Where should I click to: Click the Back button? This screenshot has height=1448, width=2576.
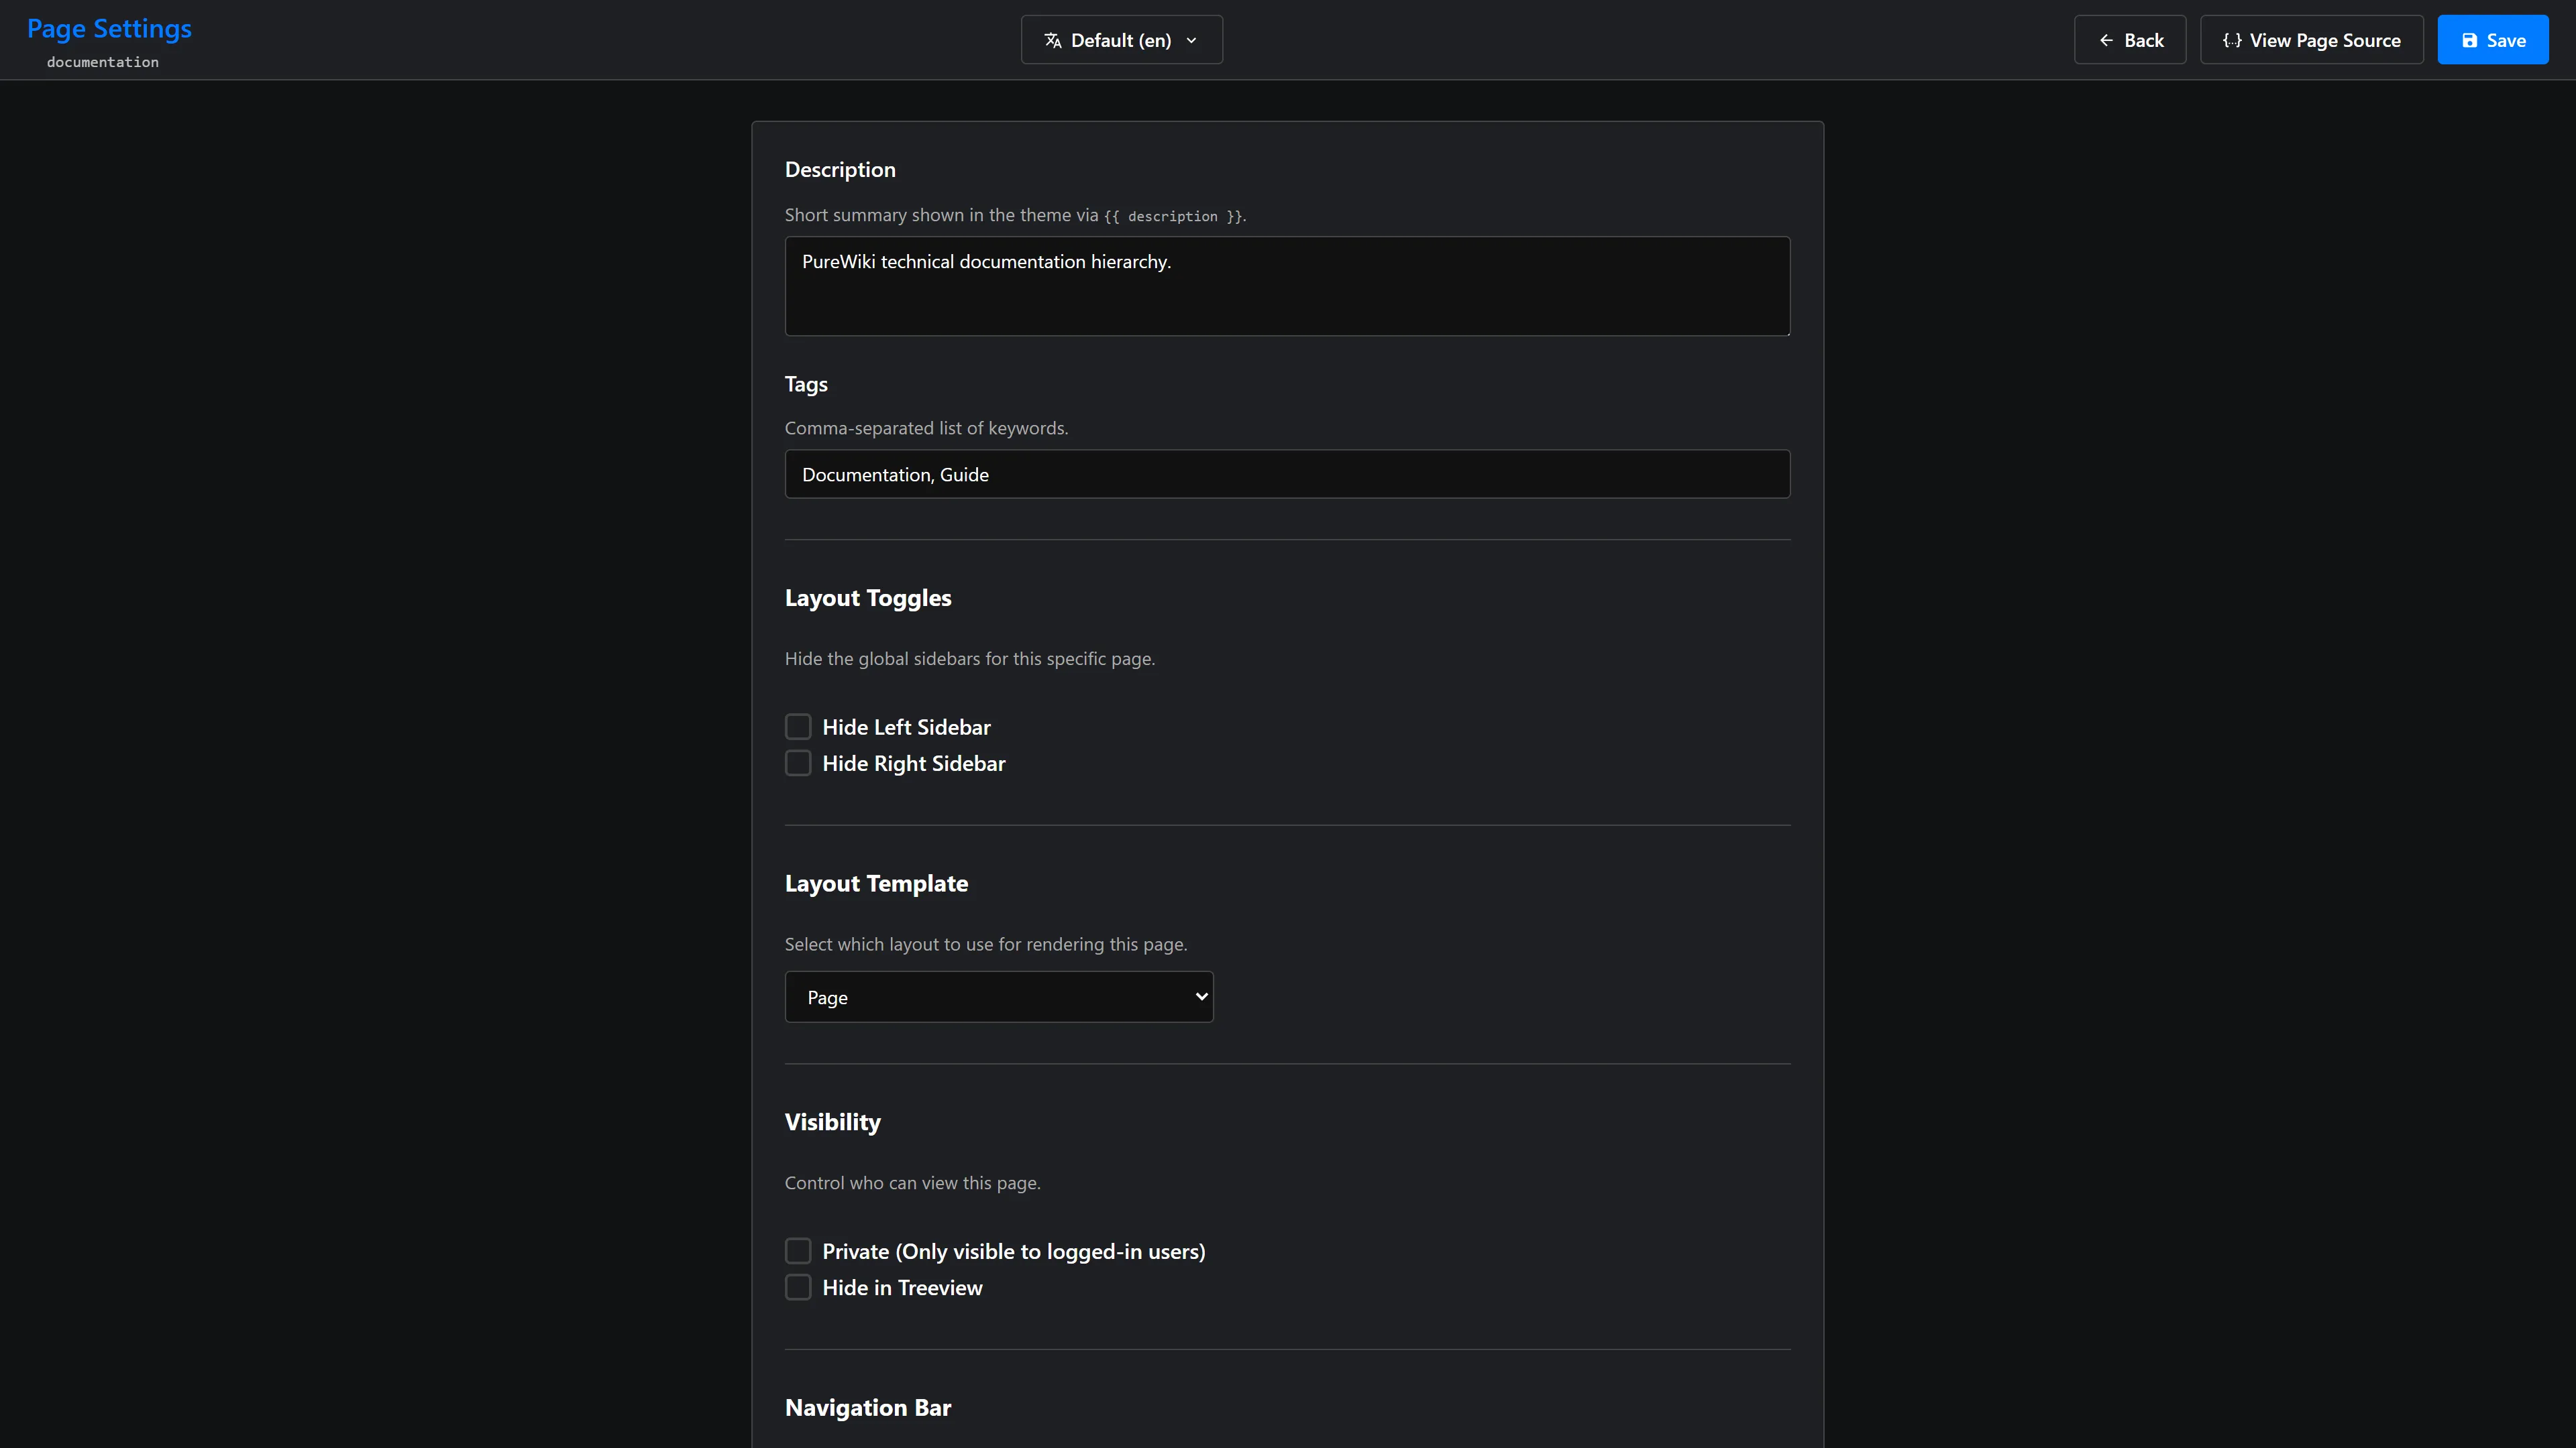(2130, 40)
